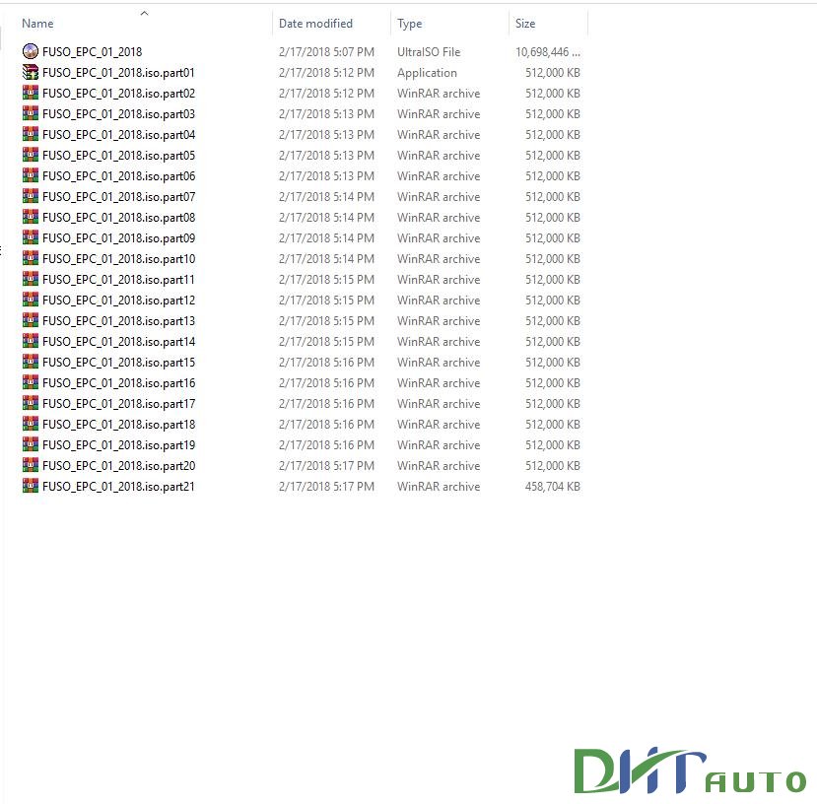Click the 'UltraISO File' type cell

[x=429, y=52]
